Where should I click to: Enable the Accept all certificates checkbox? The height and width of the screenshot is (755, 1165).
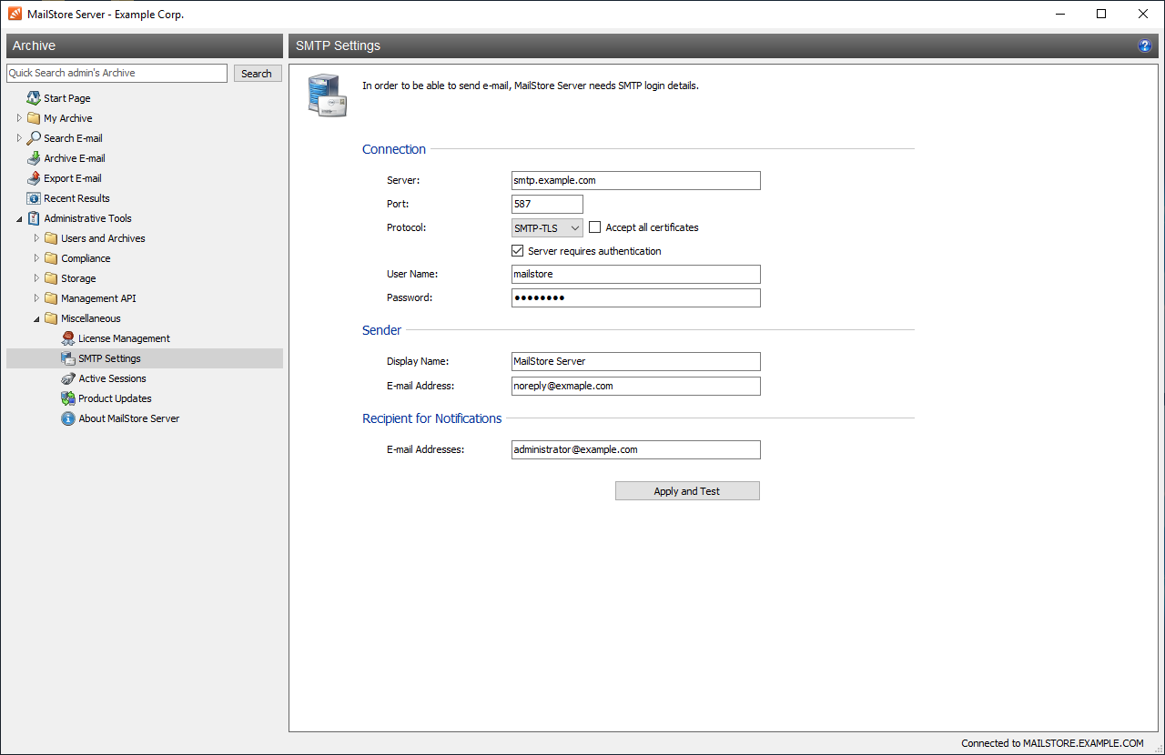pos(595,227)
